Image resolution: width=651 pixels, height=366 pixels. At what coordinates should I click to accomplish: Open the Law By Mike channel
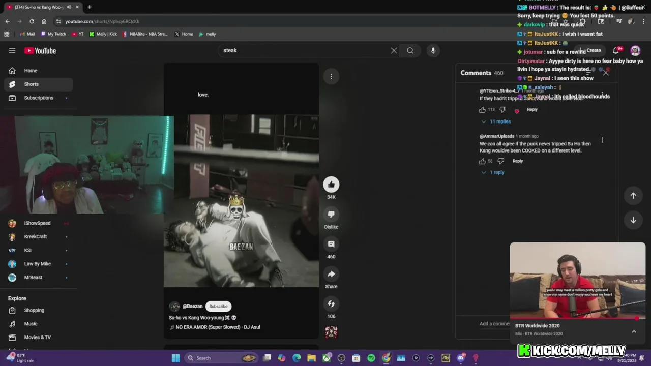point(39,264)
